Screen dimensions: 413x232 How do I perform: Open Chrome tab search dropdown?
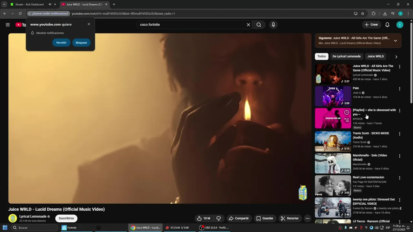4,5
